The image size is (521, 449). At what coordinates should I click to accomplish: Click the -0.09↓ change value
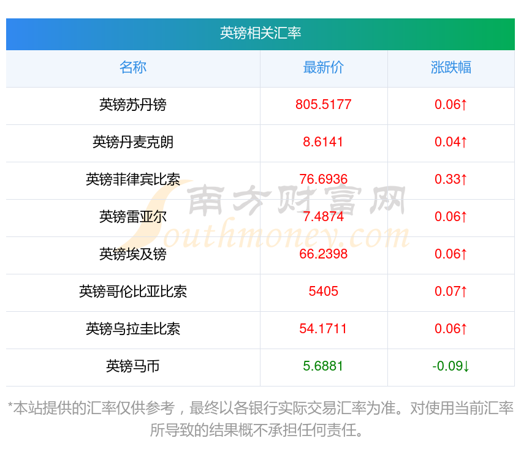pyautogui.click(x=451, y=366)
